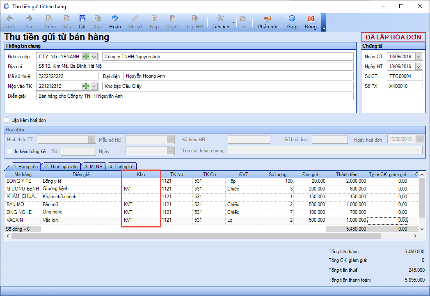Select the VACXIN item cell
Screen dimensions: 430x296
23,220
